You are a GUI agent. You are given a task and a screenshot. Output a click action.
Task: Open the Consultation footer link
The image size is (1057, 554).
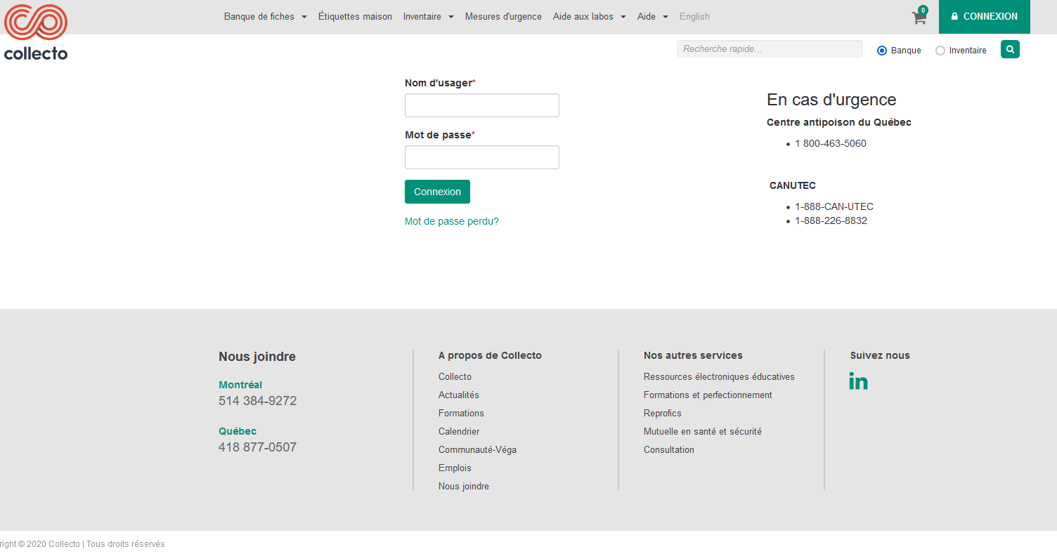pyautogui.click(x=669, y=450)
